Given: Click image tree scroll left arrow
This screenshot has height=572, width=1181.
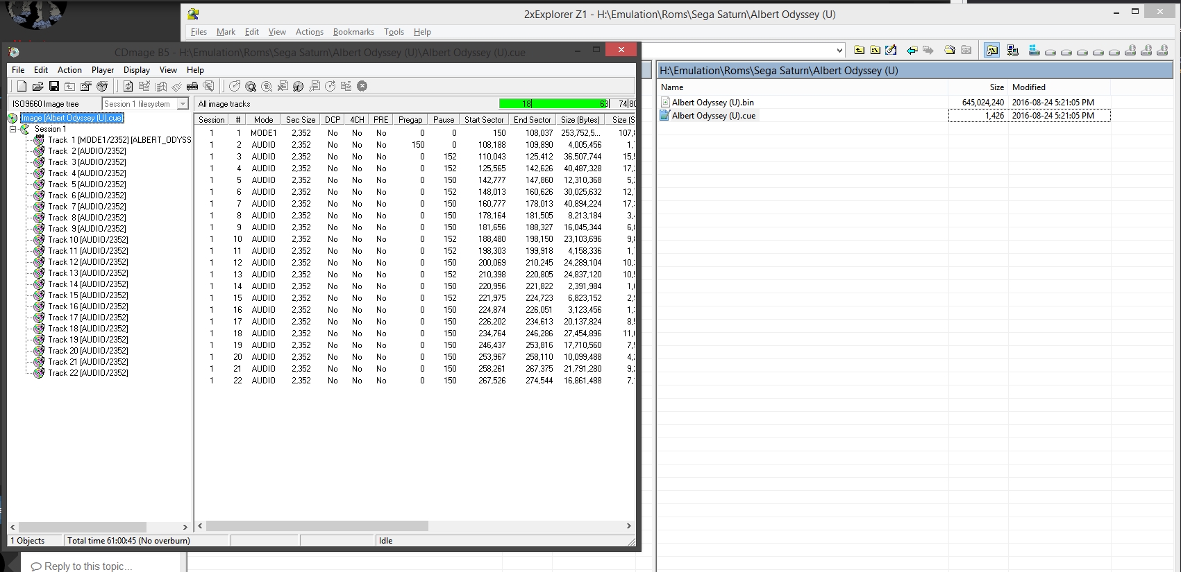Looking at the screenshot, I should click(x=12, y=527).
